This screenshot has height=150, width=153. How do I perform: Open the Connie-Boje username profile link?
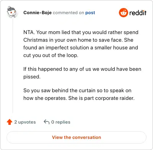coord(37,13)
